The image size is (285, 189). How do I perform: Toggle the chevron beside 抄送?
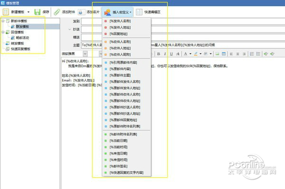tap(69, 29)
